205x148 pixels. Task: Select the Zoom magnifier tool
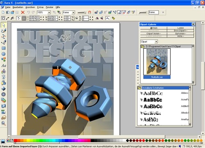click(4, 123)
